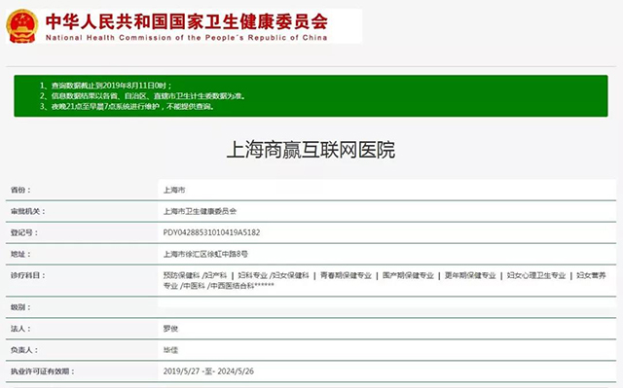The width and height of the screenshot is (623, 388).
Task: Click the 妇女心理卫生专业 department entry
Action: click(x=536, y=275)
